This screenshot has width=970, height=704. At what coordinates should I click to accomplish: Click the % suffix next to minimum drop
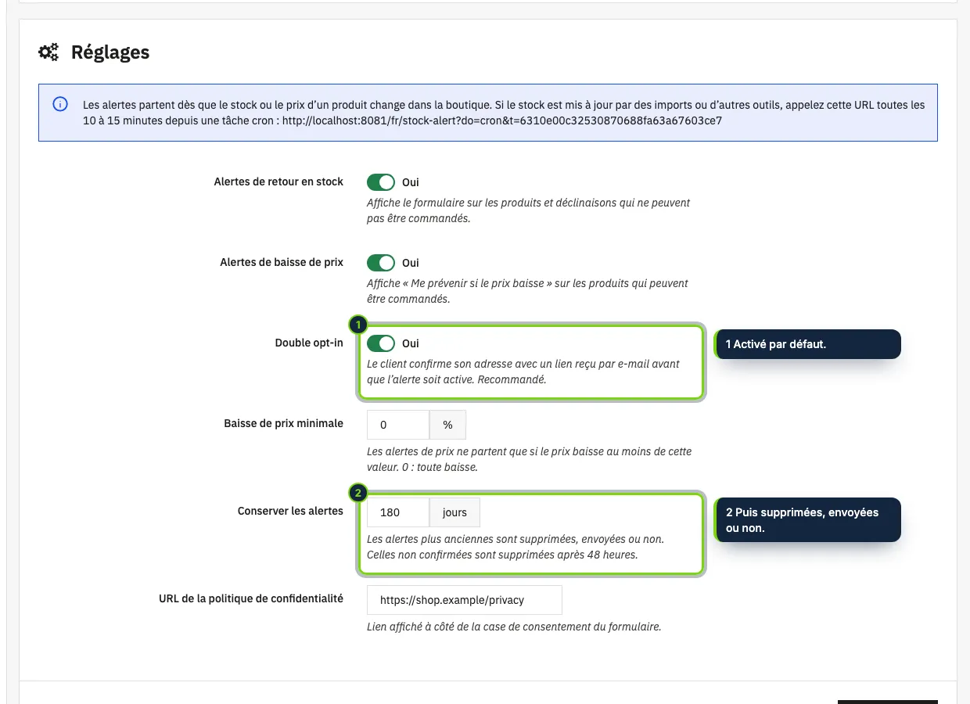coord(447,425)
